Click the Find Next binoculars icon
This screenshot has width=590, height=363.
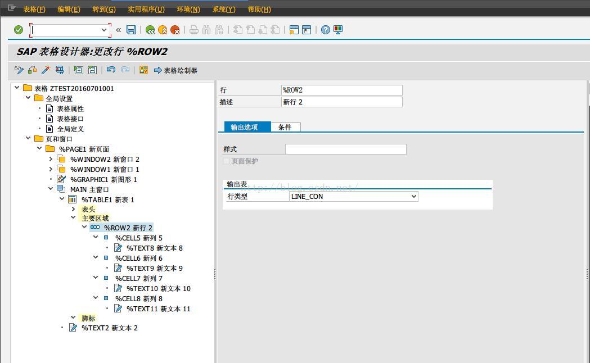click(x=219, y=30)
